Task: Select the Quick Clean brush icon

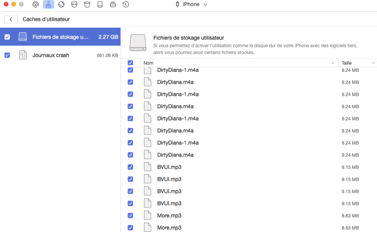Action: tap(48, 4)
